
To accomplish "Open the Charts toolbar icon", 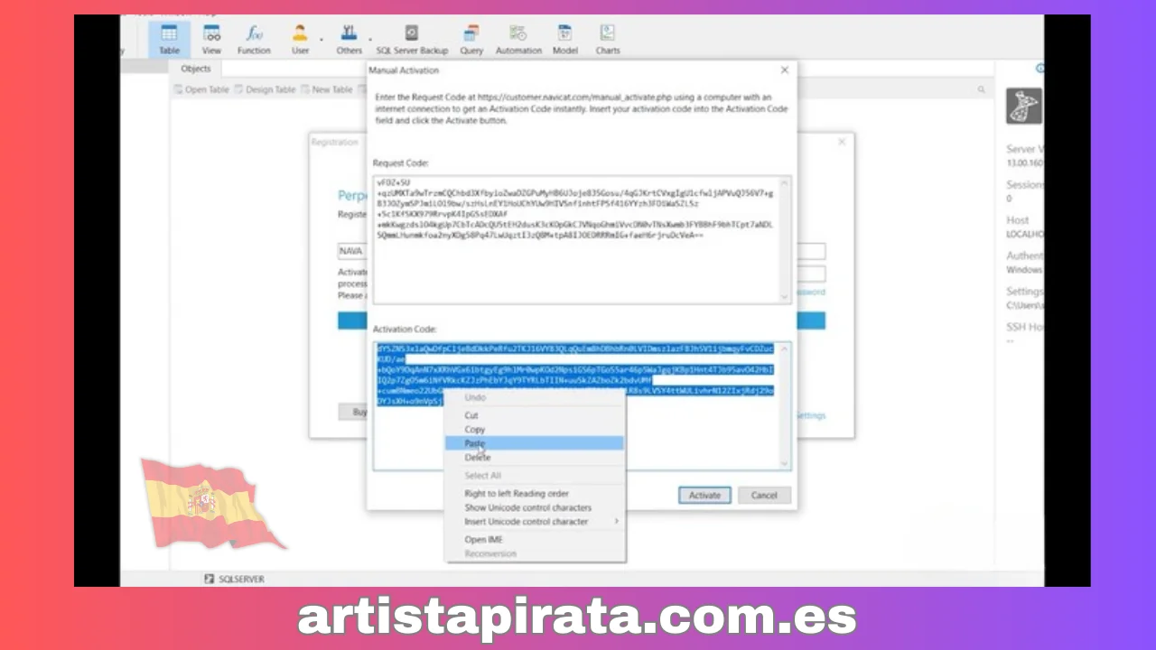I will point(608,39).
